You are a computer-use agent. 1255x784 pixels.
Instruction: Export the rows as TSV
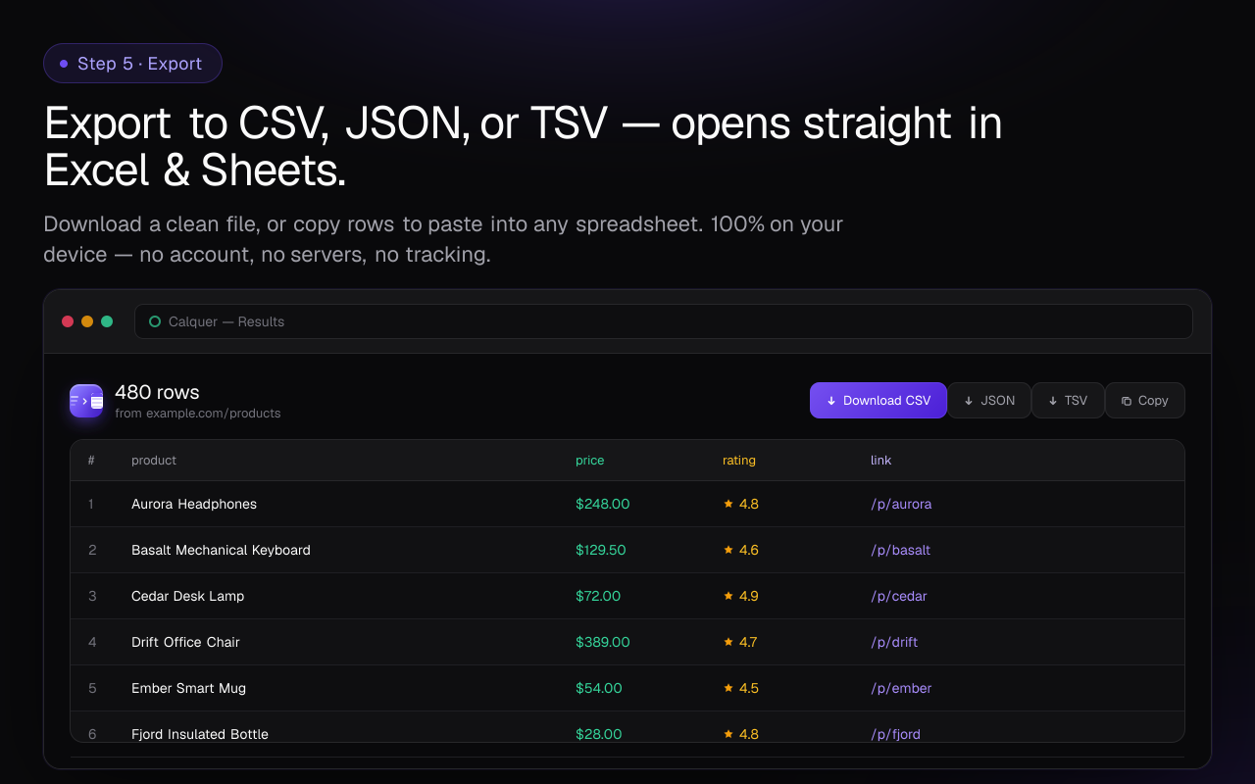(1068, 401)
